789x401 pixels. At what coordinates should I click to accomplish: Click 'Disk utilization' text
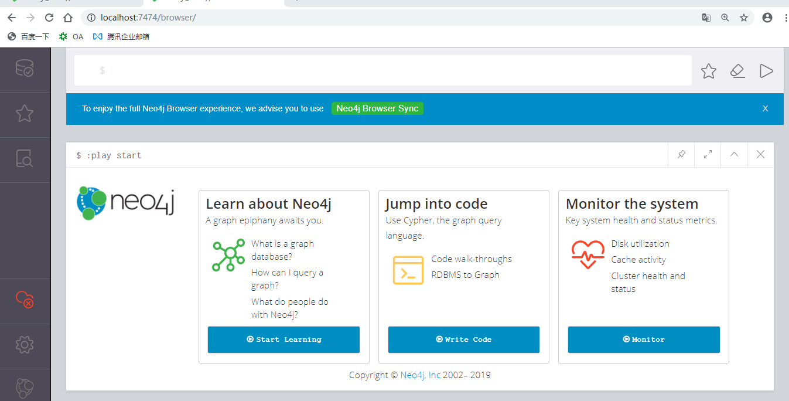[x=640, y=244]
